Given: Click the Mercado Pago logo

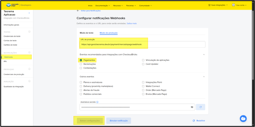Looking at the screenshot, I should 13,5.
